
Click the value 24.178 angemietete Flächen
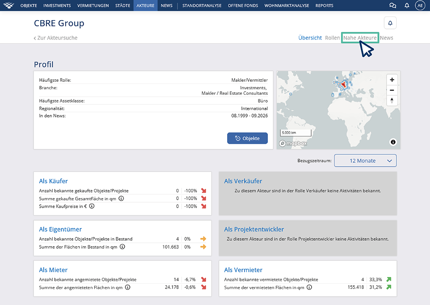coord(172,287)
